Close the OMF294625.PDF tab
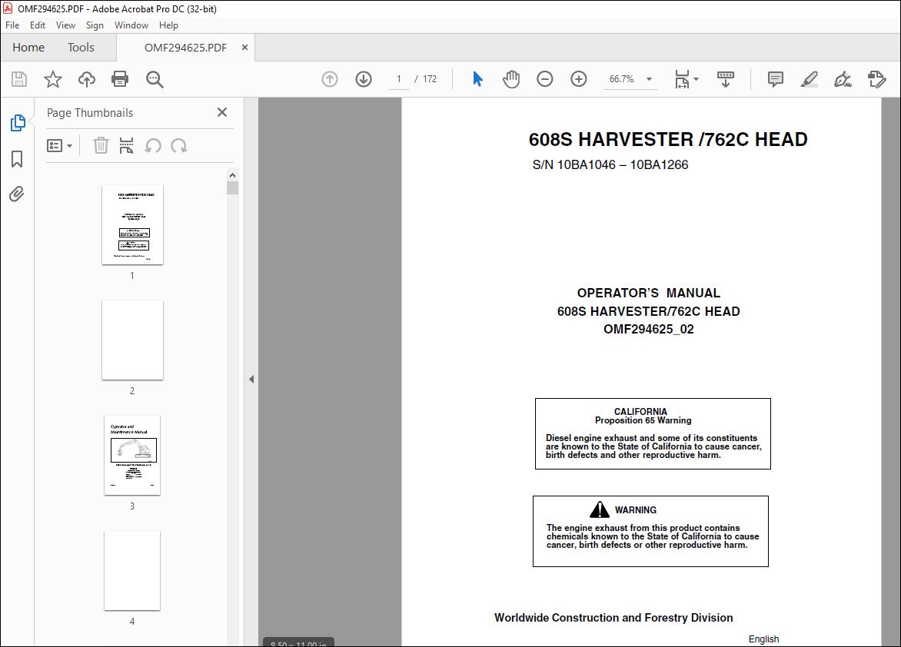Viewport: 901px width, 647px height. pos(244,47)
